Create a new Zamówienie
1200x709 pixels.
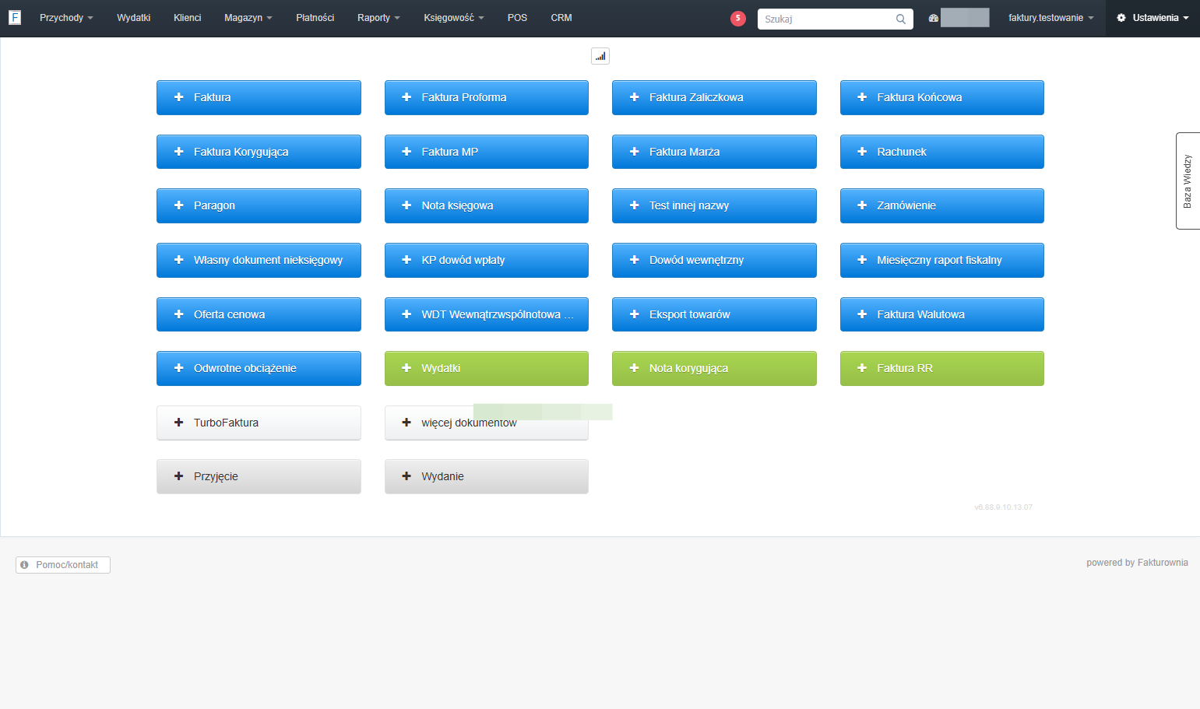point(942,205)
